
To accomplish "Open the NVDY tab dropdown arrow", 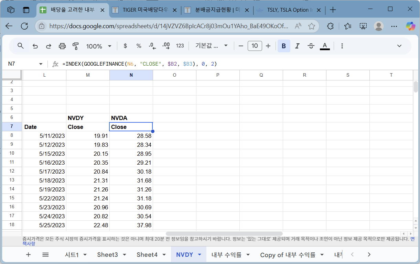I will click(199, 255).
